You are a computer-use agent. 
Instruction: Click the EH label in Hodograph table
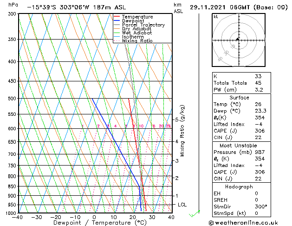pyautogui.click(x=217, y=193)
